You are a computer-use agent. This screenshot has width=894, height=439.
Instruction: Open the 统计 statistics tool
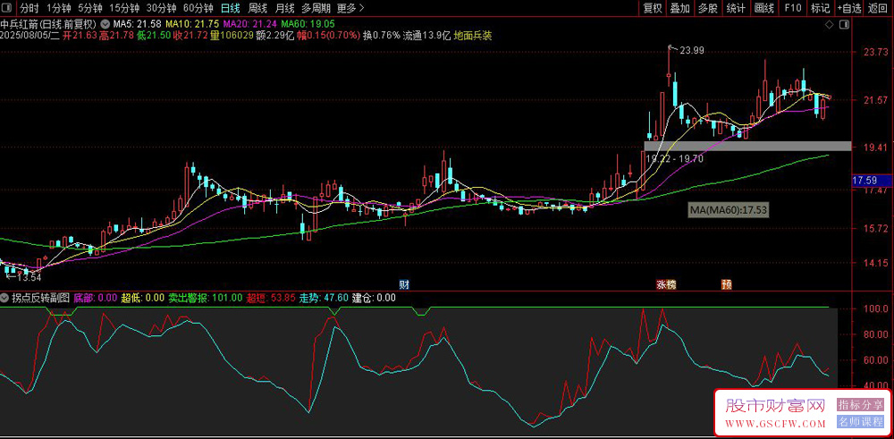click(x=736, y=8)
